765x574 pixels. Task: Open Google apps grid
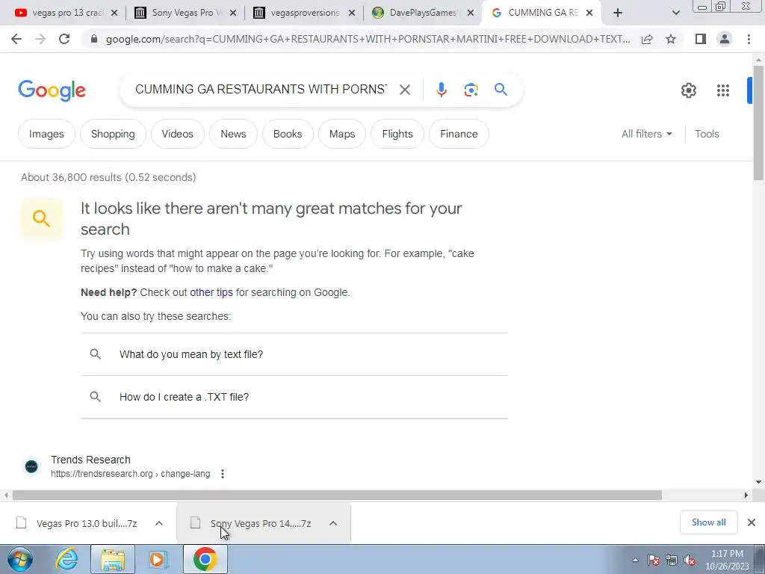click(722, 90)
